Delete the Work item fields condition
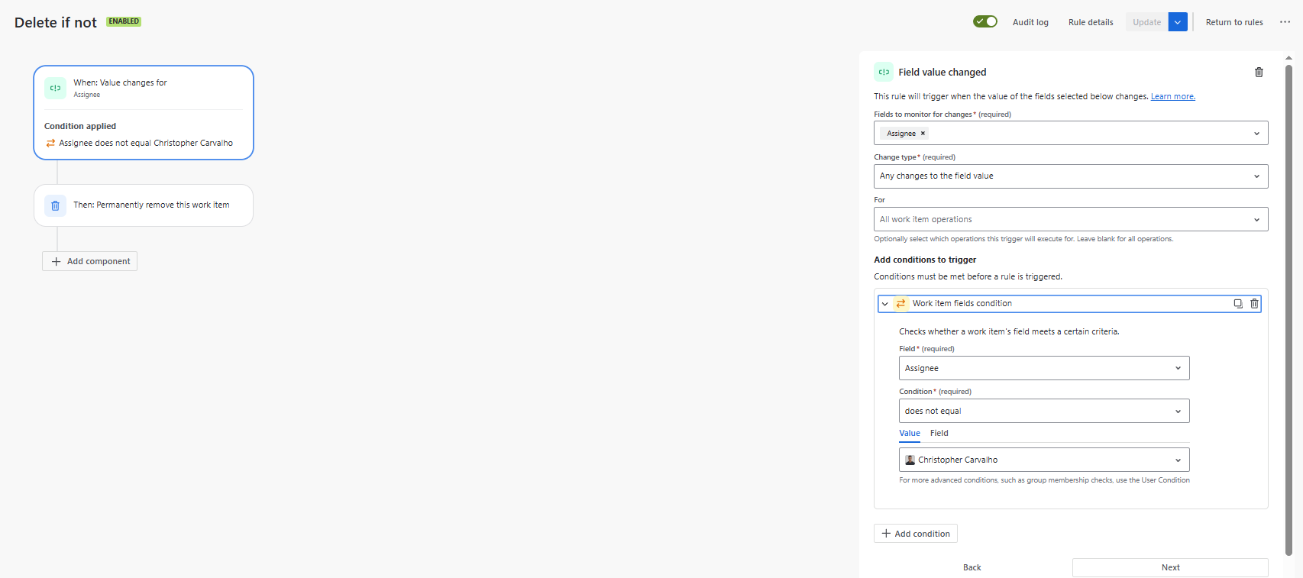 pos(1254,304)
